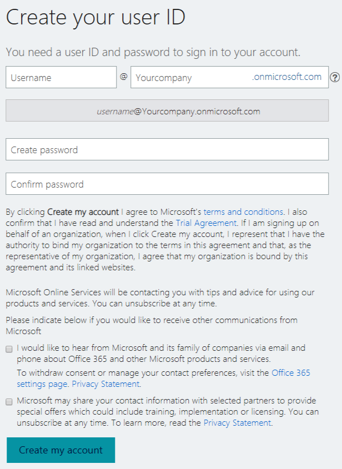The height and width of the screenshot is (469, 342).
Task: Click the Create your user ID heading
Action: point(95,17)
